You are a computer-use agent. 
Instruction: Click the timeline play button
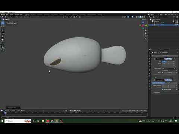76,111
